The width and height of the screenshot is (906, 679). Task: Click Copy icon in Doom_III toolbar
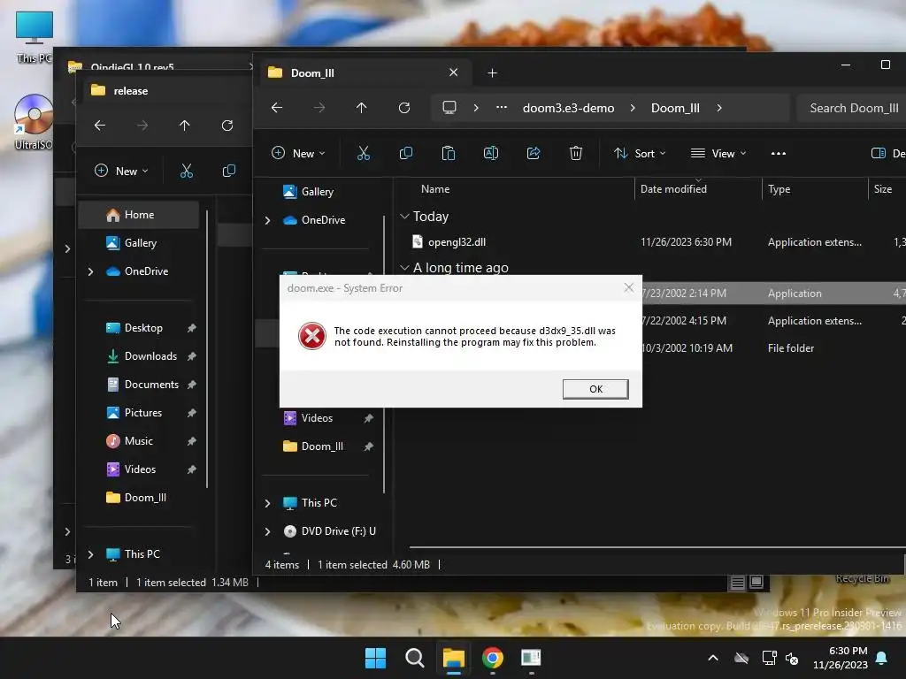pos(406,153)
